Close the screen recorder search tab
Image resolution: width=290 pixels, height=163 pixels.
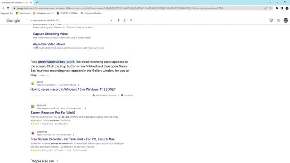tap(31, 3)
